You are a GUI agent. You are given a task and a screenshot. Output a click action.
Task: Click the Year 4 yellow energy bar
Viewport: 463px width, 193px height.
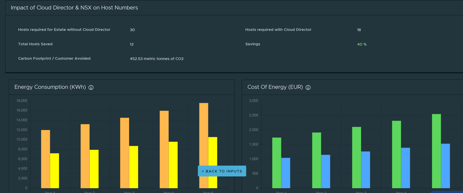[173, 165]
